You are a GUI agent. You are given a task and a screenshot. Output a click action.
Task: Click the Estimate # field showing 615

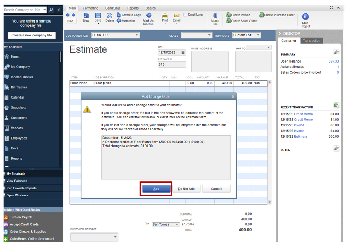click(x=172, y=64)
